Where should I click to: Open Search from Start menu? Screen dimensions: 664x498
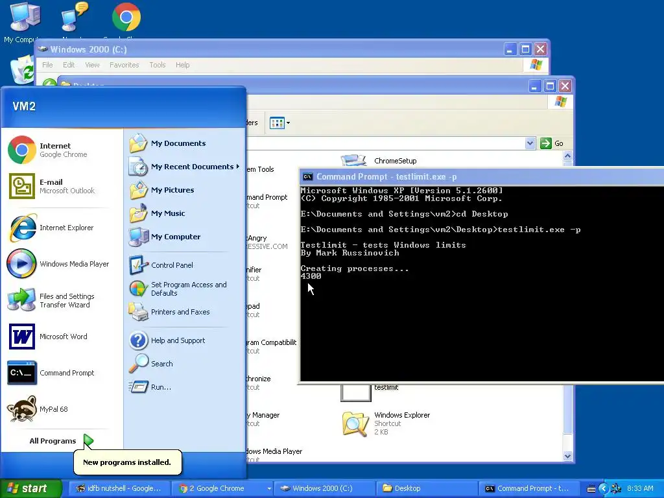coord(184,364)
